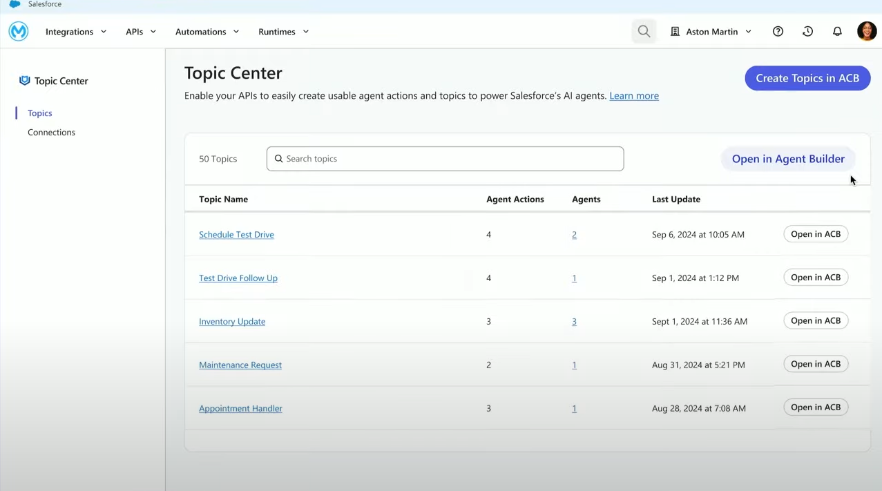Open the notifications bell icon
882x491 pixels.
point(837,31)
